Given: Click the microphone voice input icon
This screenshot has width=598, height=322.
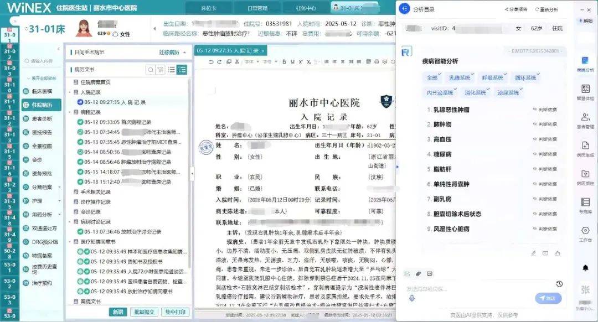Looking at the screenshot, I should tap(411, 298).
